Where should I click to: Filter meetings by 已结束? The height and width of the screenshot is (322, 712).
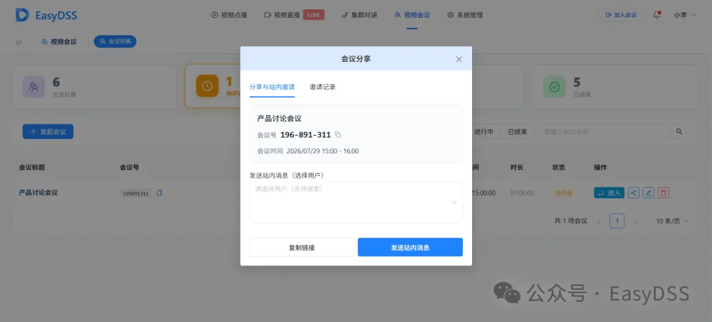coord(518,132)
